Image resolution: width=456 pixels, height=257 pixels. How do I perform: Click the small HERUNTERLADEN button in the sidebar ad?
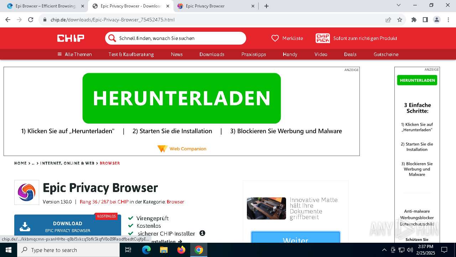(417, 80)
